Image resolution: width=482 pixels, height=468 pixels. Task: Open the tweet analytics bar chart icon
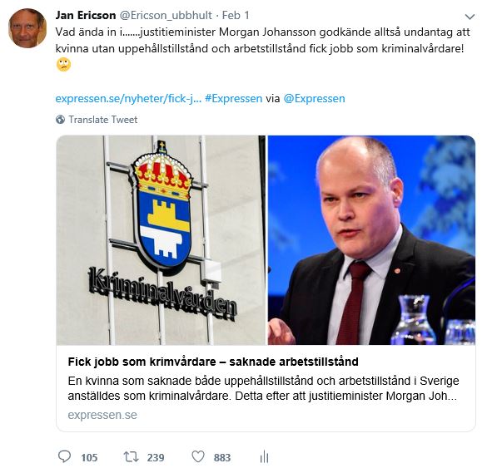click(x=264, y=456)
